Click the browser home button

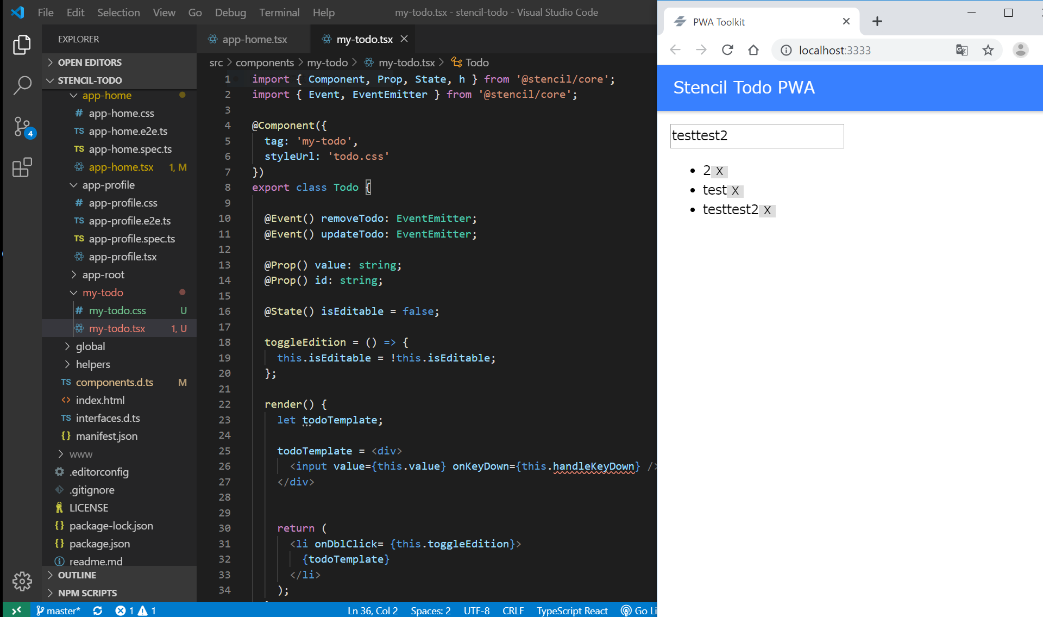click(x=753, y=50)
